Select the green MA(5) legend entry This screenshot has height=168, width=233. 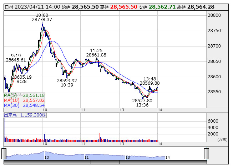tap(24, 95)
